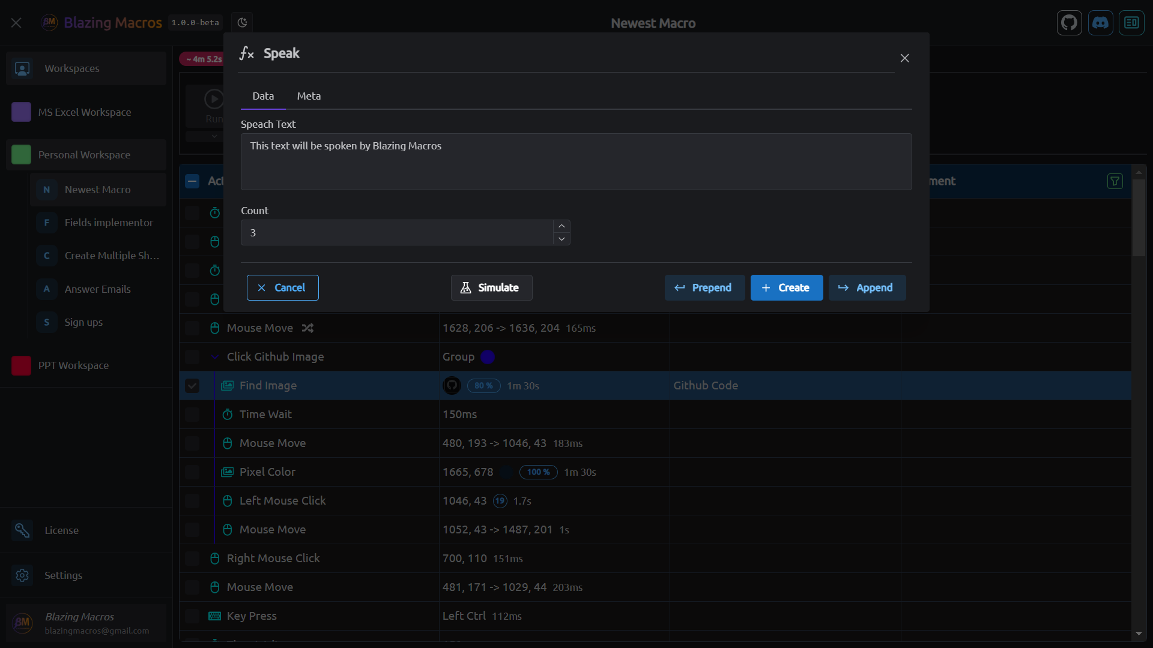1153x648 pixels.
Task: Click the Blazing Macros account avatar
Action: coord(22,623)
